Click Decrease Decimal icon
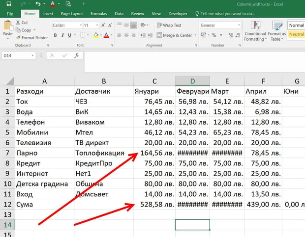This screenshot has height=237, width=305. pos(238,35)
